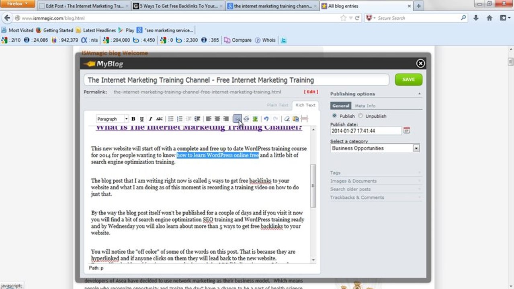Collapse the Publishing options panel
Image resolution: width=514 pixels, height=289 pixels.
420,94
